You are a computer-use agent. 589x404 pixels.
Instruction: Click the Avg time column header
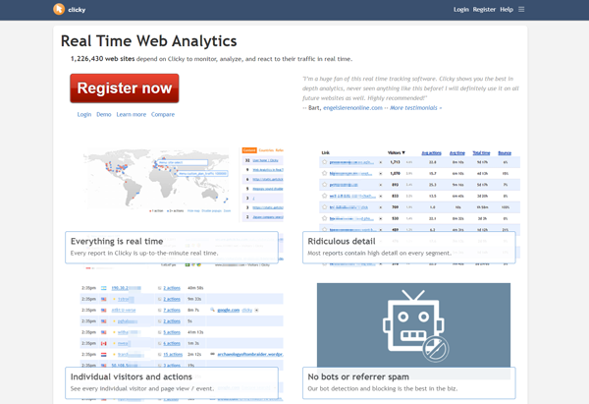point(457,153)
